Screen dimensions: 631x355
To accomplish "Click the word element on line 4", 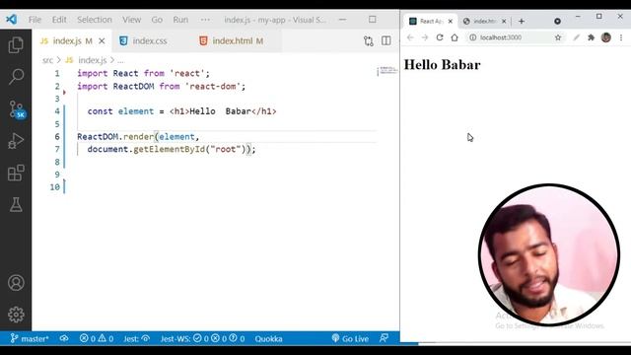I will point(136,111).
